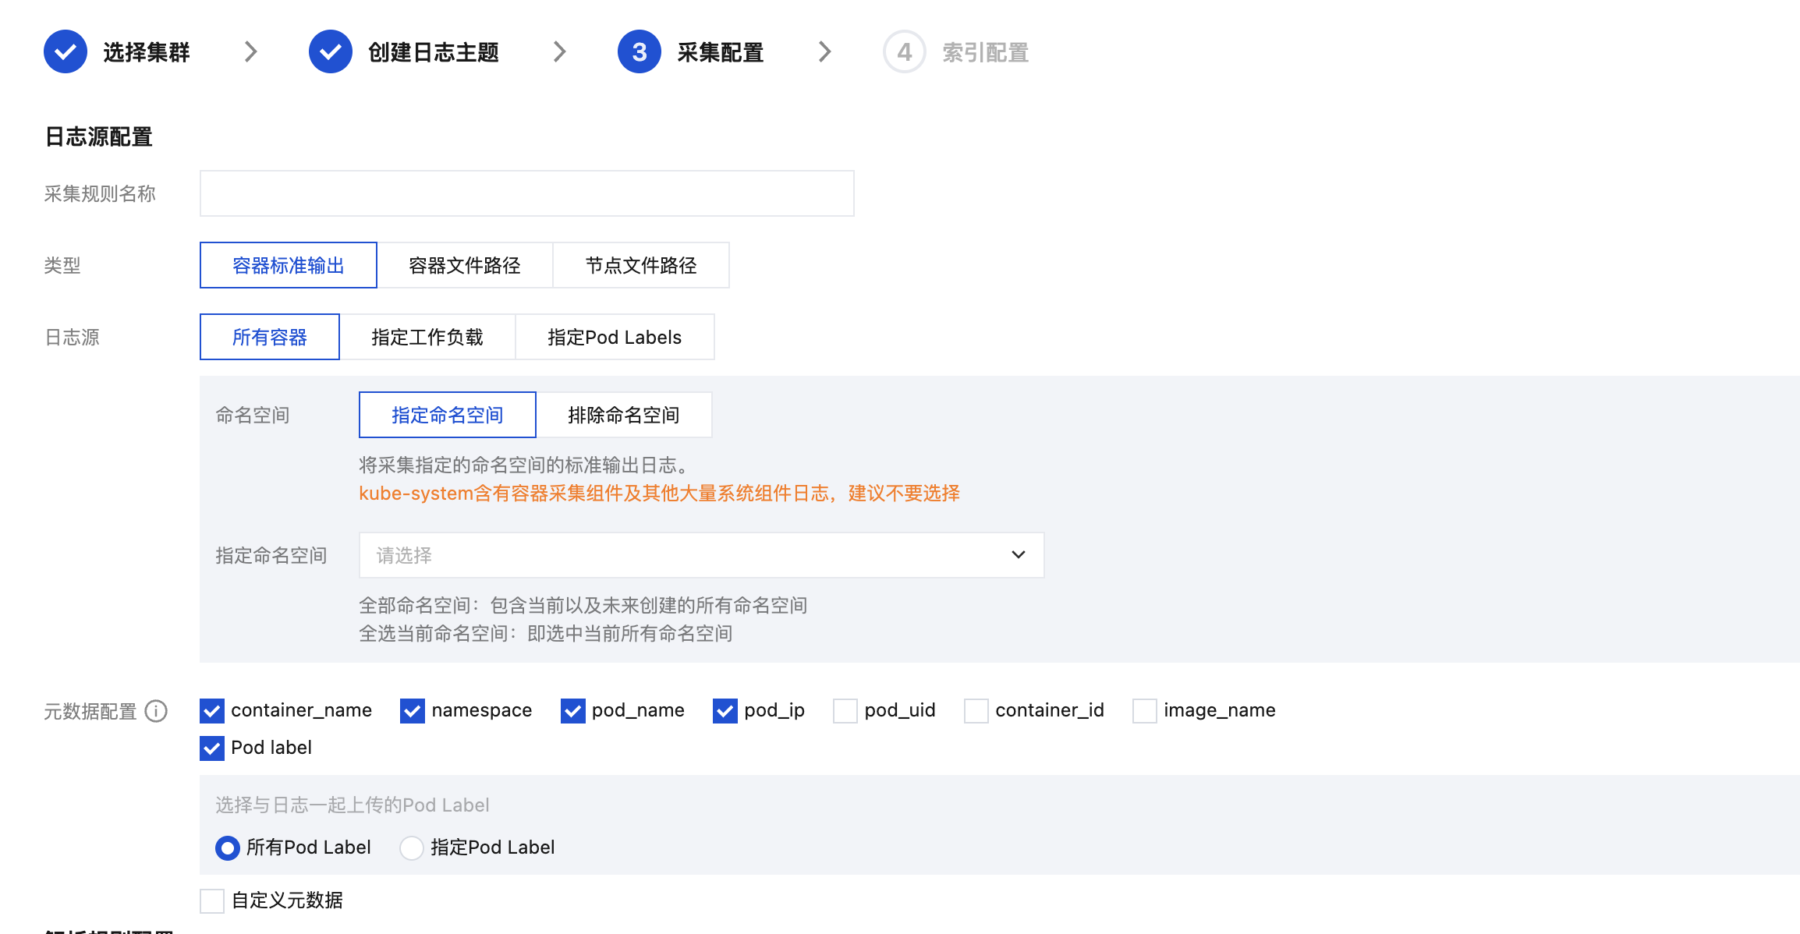Screen dimensions: 1800x934
Task: Tick the 自定义元数据 checkbox
Action: 212,901
